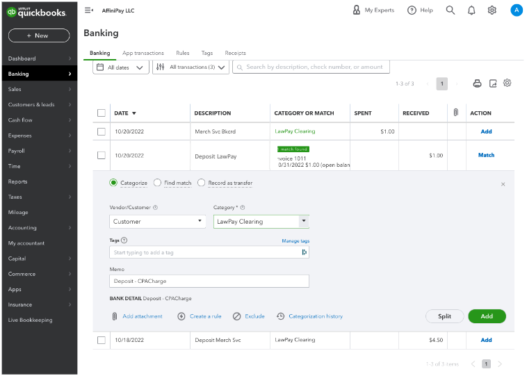Click the Memo input field

209,281
